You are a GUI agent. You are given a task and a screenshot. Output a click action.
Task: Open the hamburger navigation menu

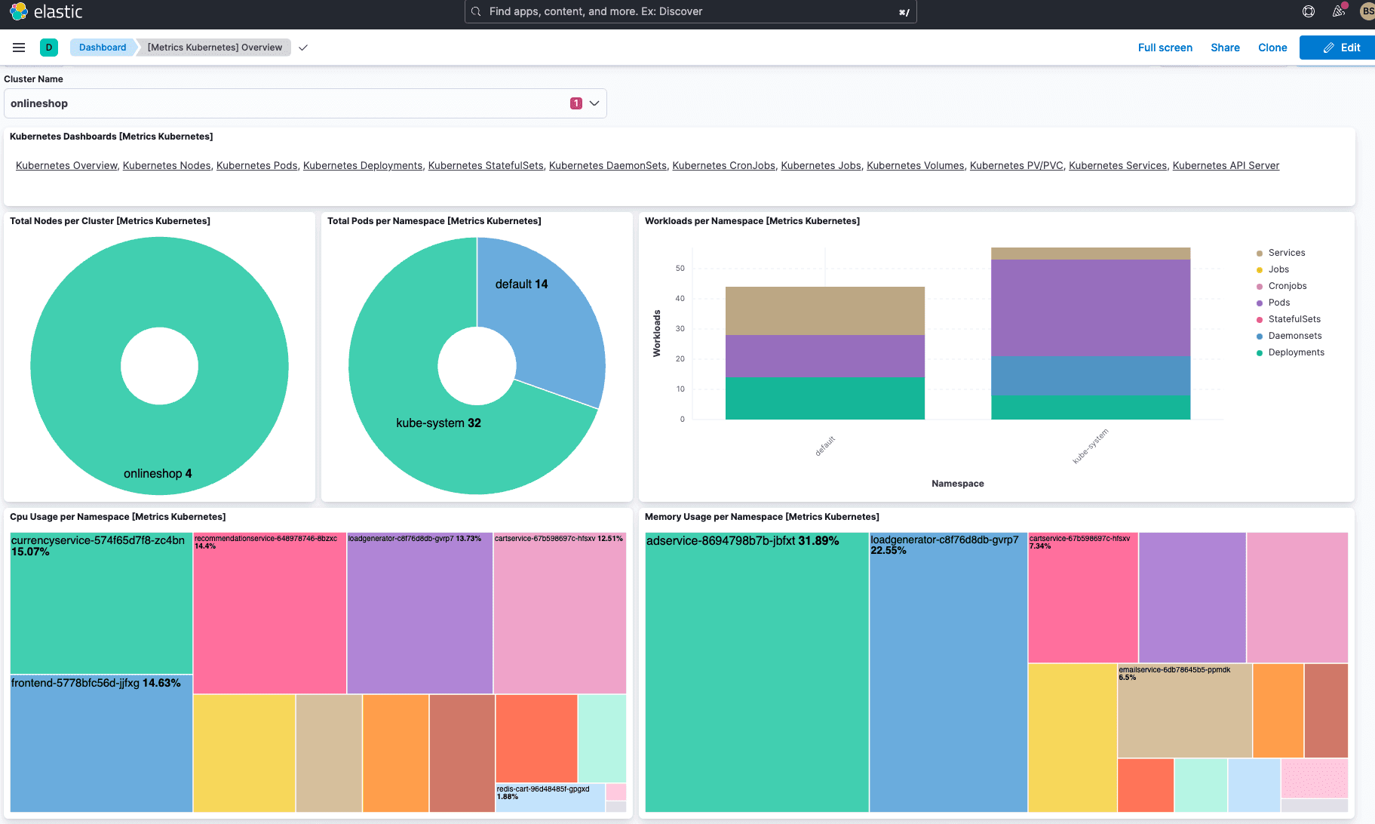(19, 48)
